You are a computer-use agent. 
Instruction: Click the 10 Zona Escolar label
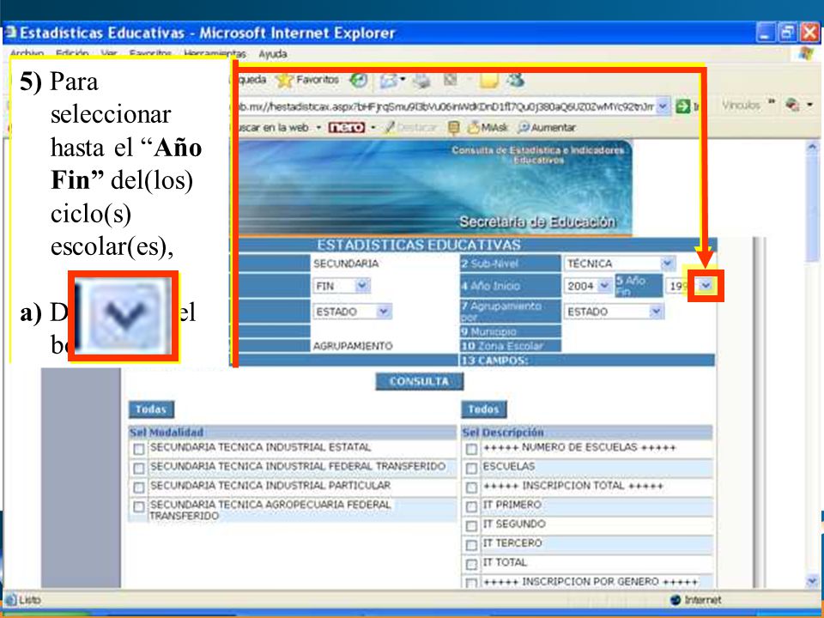pos(502,346)
